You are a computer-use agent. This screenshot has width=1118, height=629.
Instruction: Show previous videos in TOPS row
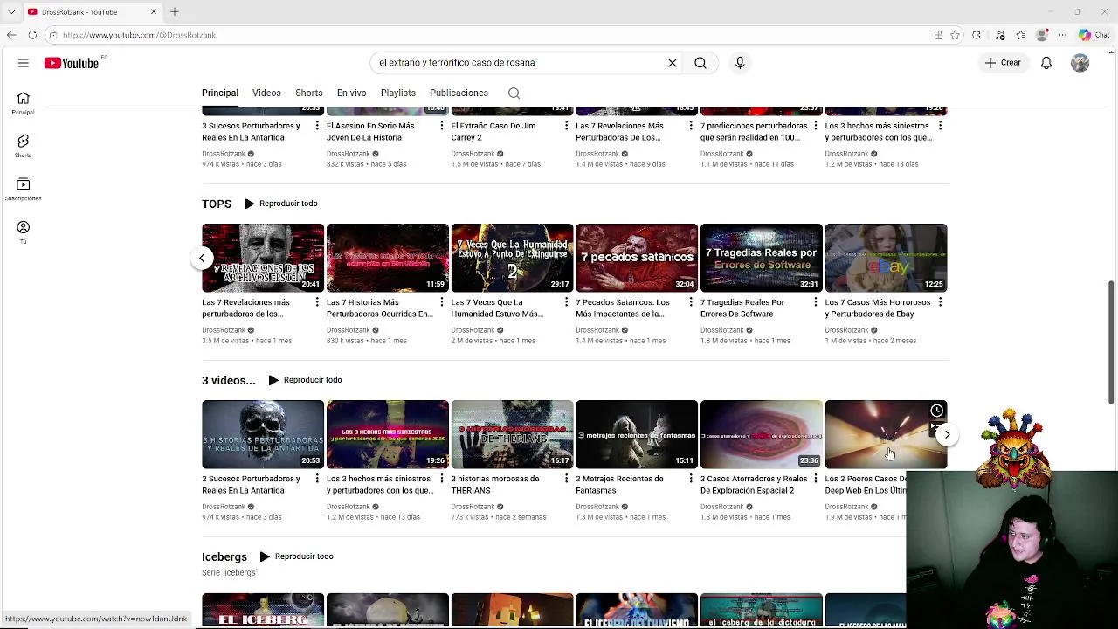click(202, 258)
